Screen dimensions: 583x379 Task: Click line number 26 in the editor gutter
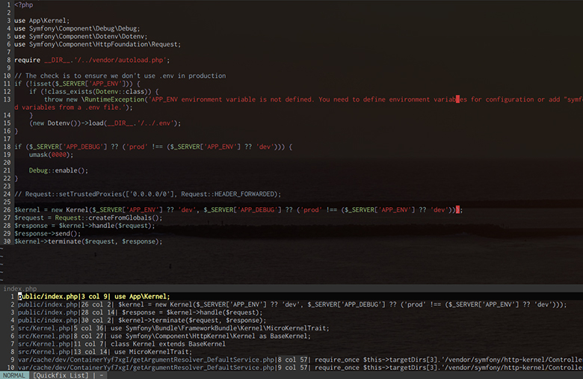click(7, 210)
